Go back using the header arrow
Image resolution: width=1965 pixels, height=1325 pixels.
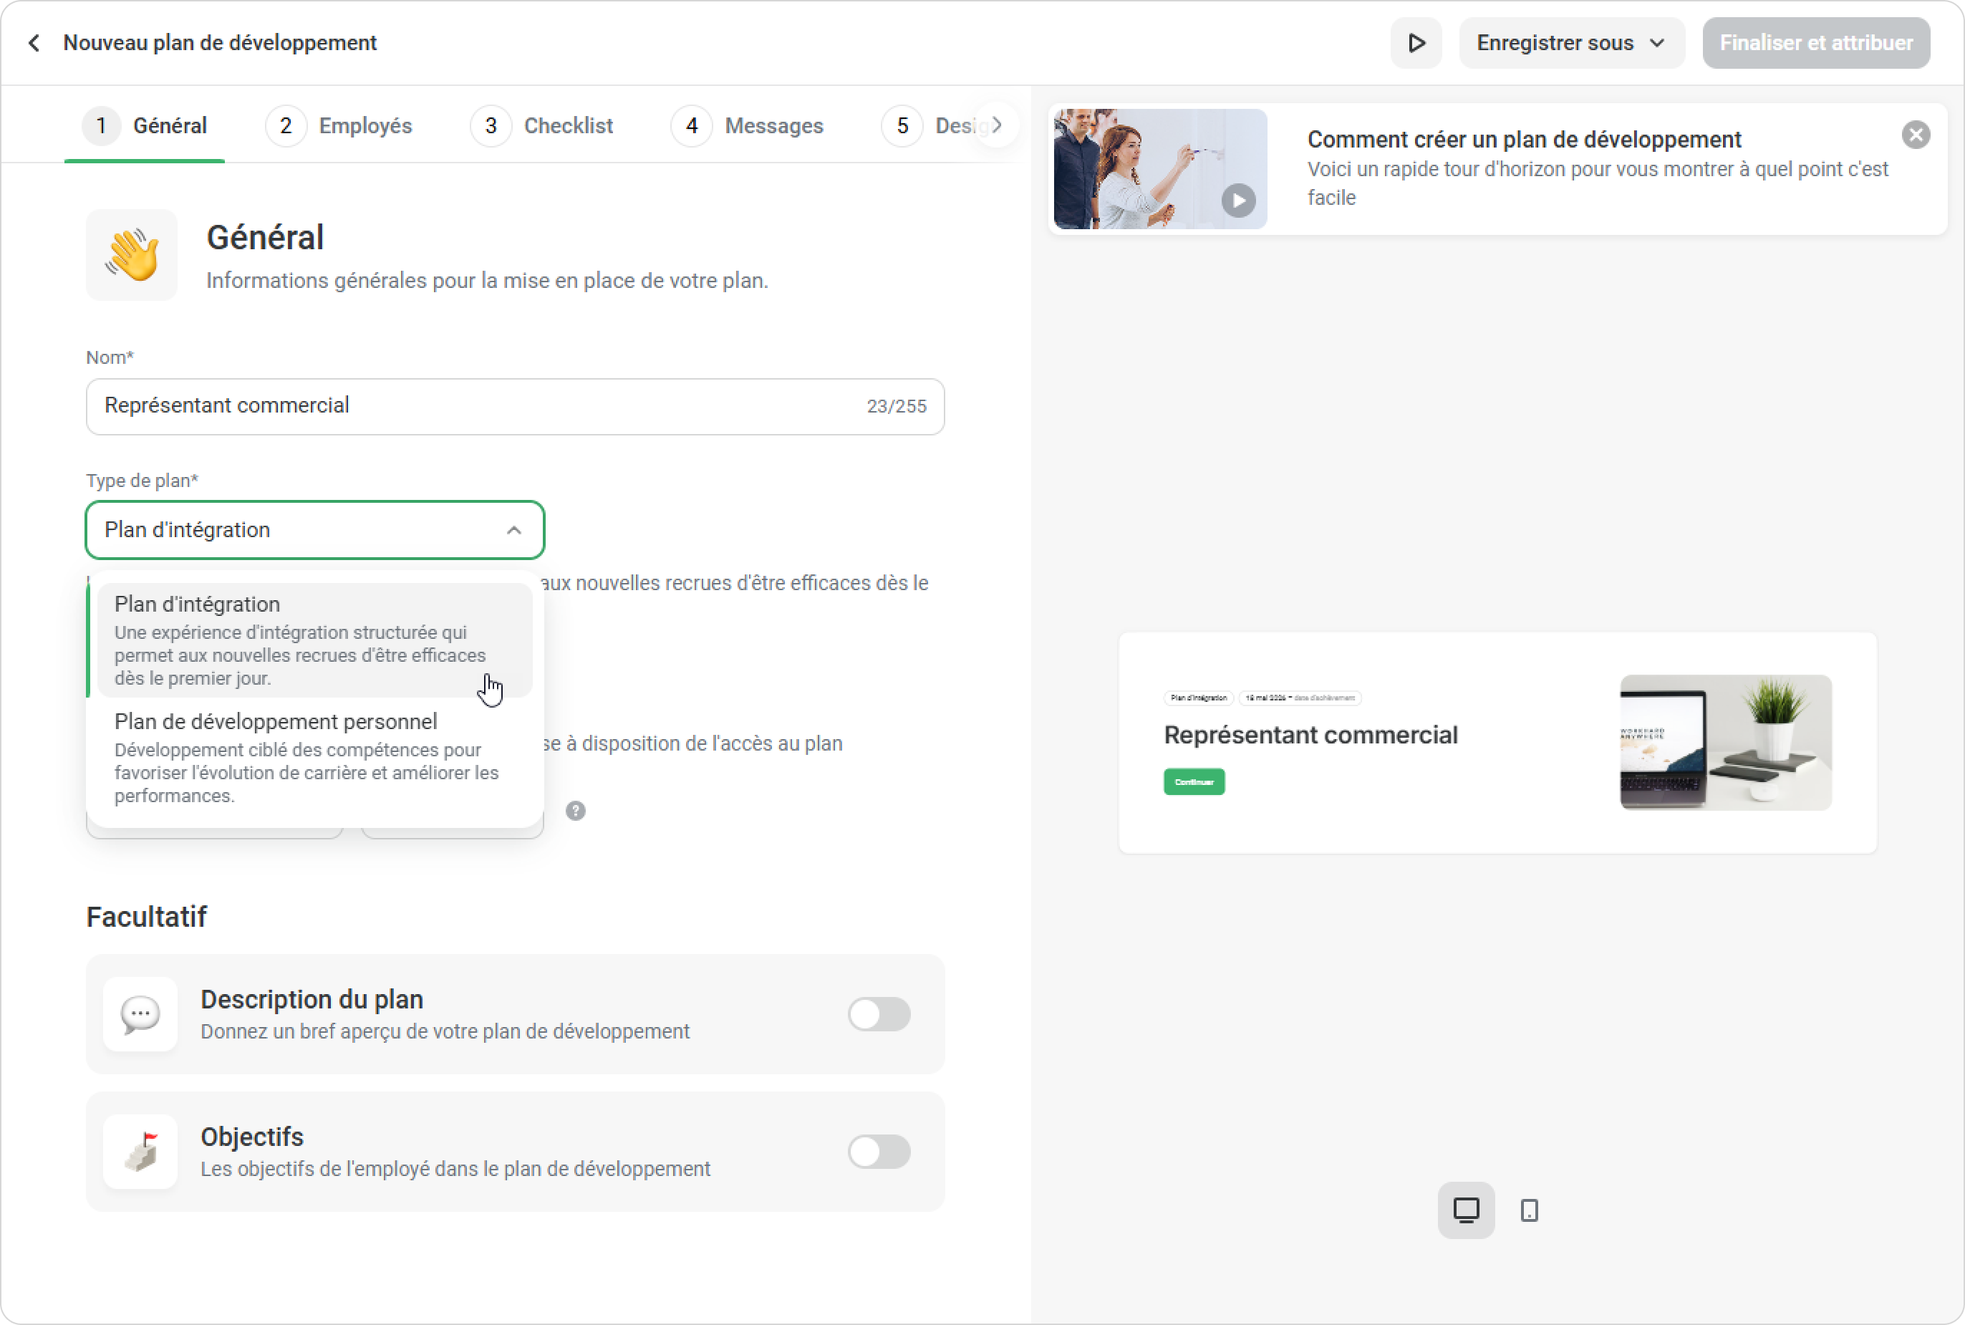34,42
